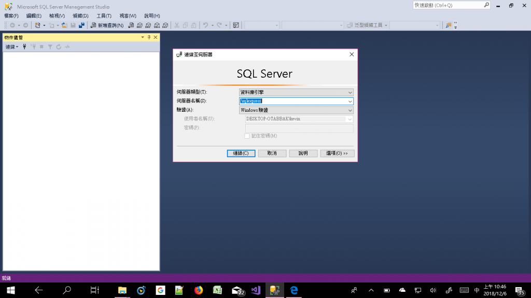Toggle the Remember Password (記住密碼) checkbox
This screenshot has height=298, width=531.
click(x=247, y=136)
